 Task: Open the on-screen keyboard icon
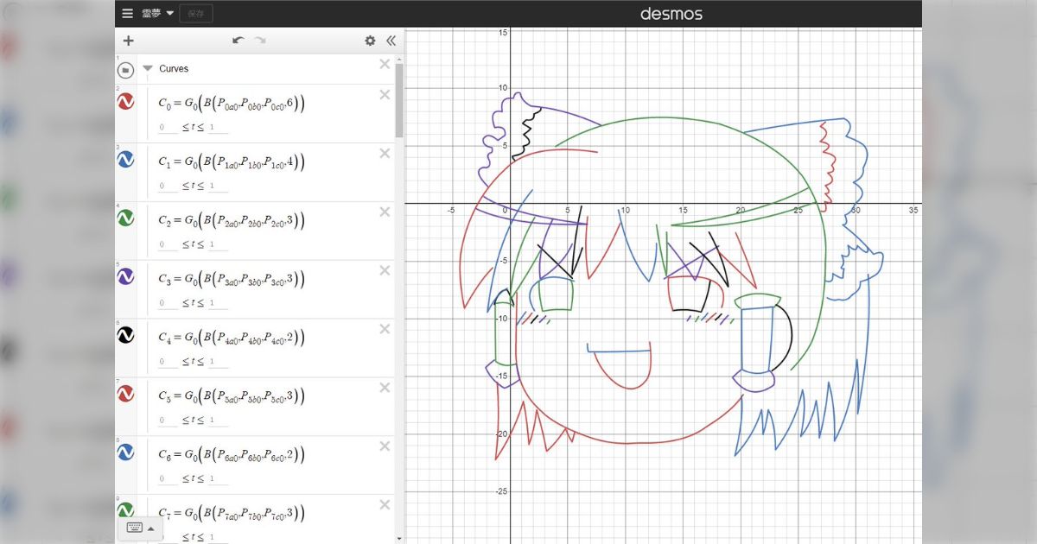[x=135, y=528]
